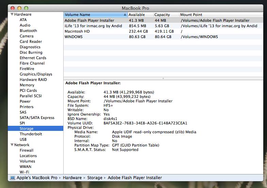This screenshot has height=188, width=267.
Task: Select Adobe Flash Player Installer volume row
Action: point(163,20)
